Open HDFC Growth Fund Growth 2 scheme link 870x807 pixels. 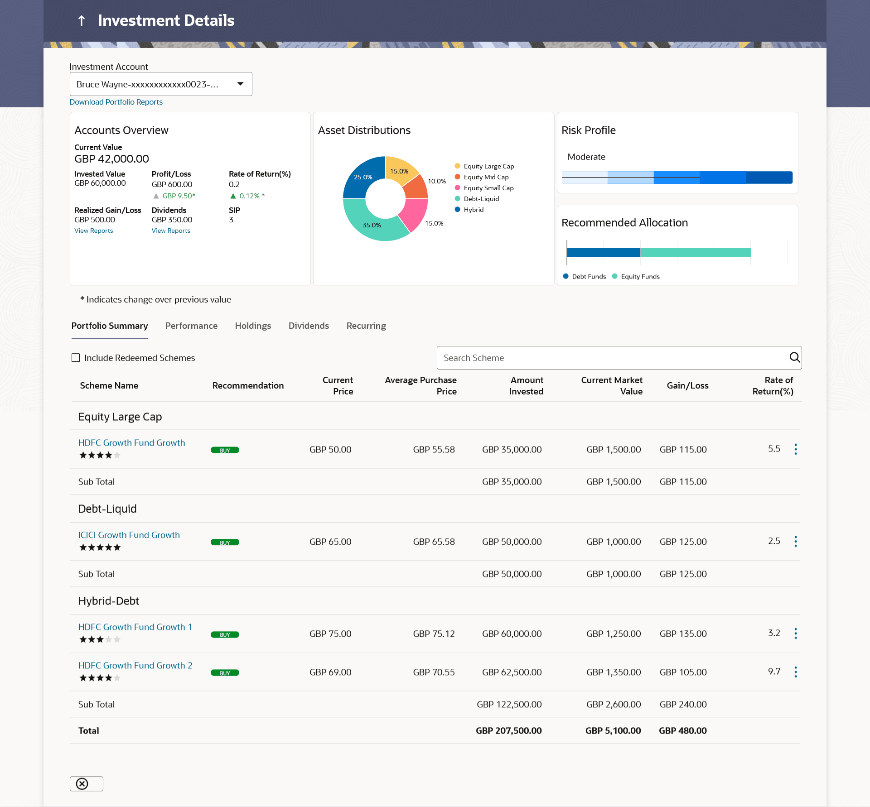(x=135, y=665)
